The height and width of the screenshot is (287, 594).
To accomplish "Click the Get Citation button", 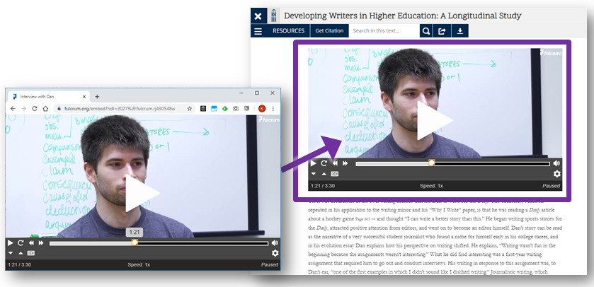I will coord(329,31).
